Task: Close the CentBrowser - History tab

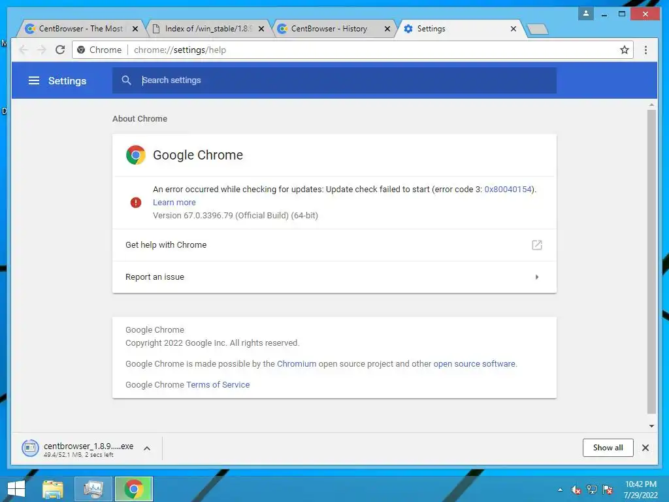Action: point(387,29)
